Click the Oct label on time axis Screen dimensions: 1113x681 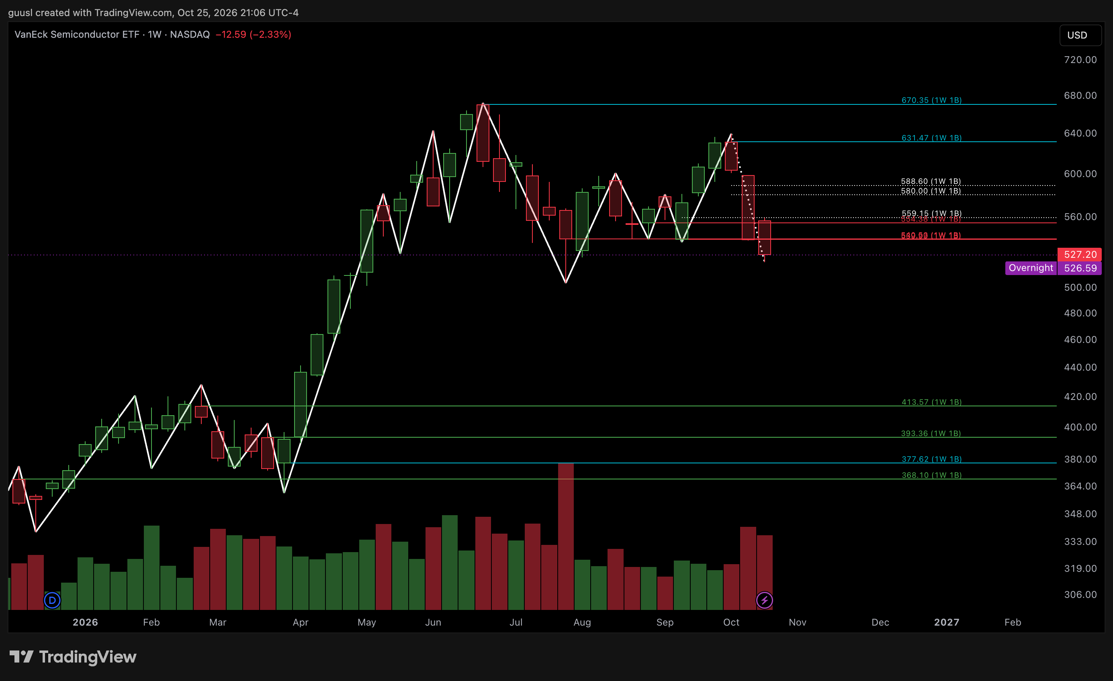pyautogui.click(x=731, y=622)
